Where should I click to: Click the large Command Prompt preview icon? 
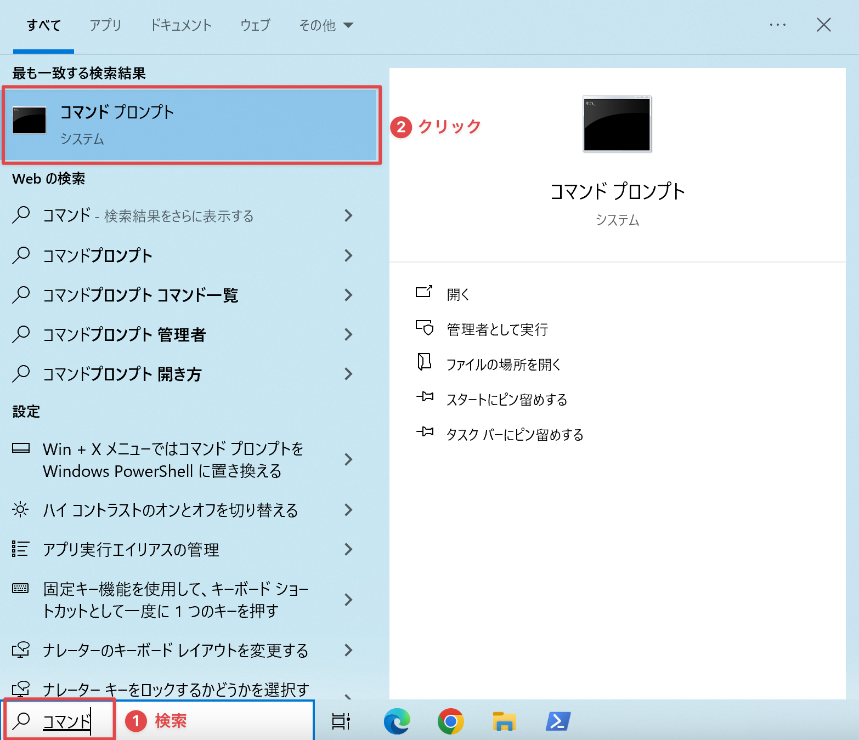(617, 124)
